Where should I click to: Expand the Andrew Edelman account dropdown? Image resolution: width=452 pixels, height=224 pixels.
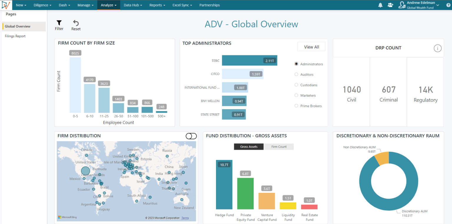click(438, 5)
